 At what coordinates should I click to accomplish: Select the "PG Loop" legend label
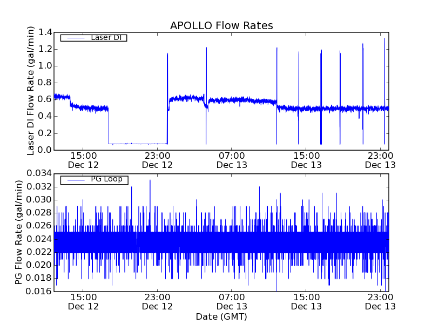coord(106,179)
